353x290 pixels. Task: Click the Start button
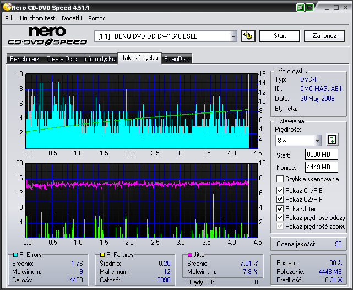pos(280,36)
